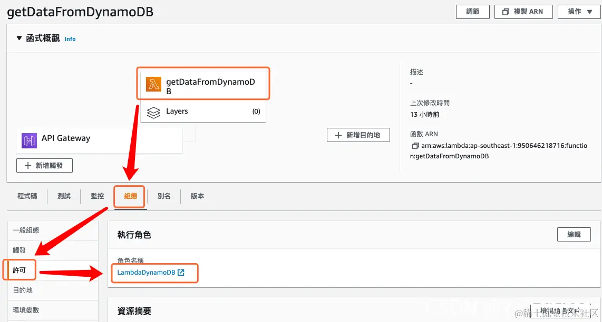Click the Layers stack icon

tap(153, 112)
